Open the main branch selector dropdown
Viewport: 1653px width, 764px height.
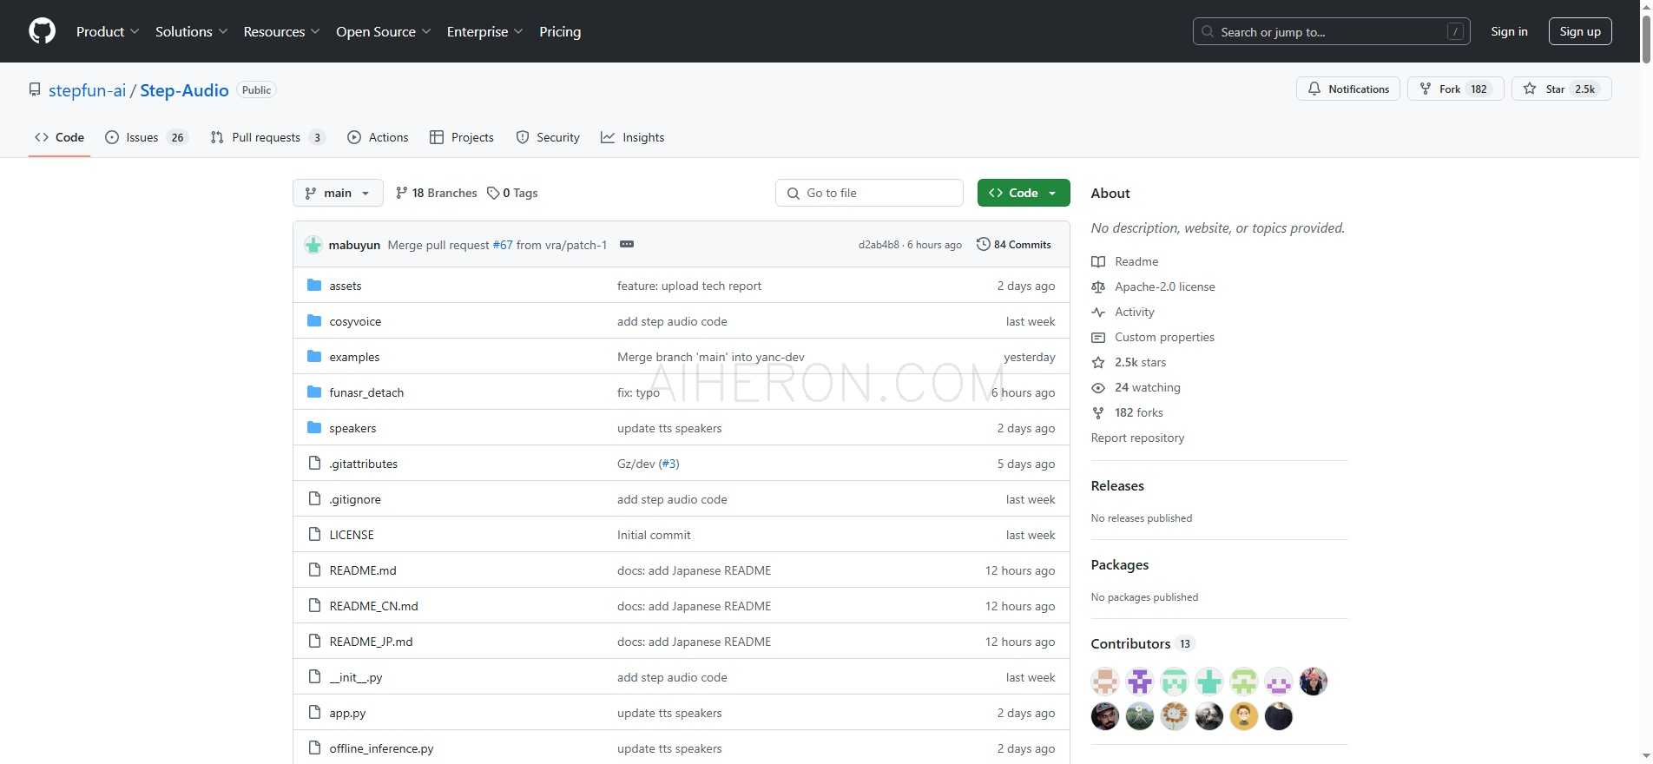coord(338,193)
